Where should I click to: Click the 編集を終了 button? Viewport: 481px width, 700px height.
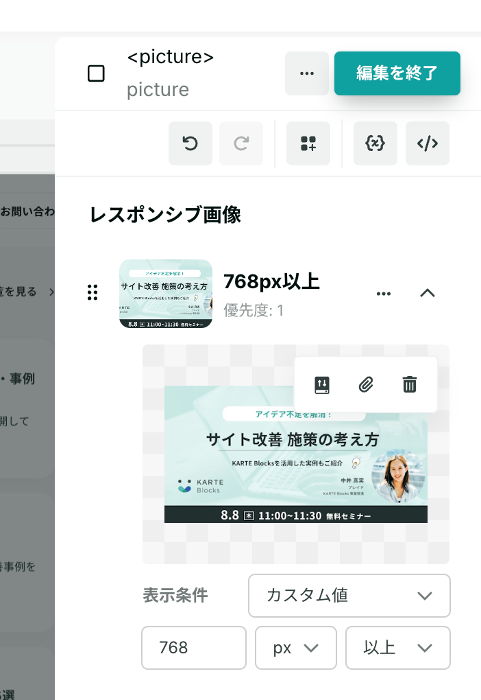[397, 73]
